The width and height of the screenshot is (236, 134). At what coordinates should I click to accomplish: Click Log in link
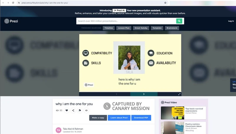pyautogui.click(x=231, y=21)
